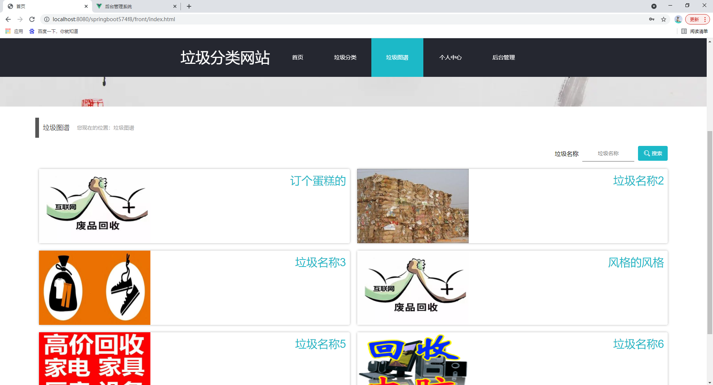Close the 后台管理系统 browser tab
713x385 pixels.
pyautogui.click(x=175, y=6)
